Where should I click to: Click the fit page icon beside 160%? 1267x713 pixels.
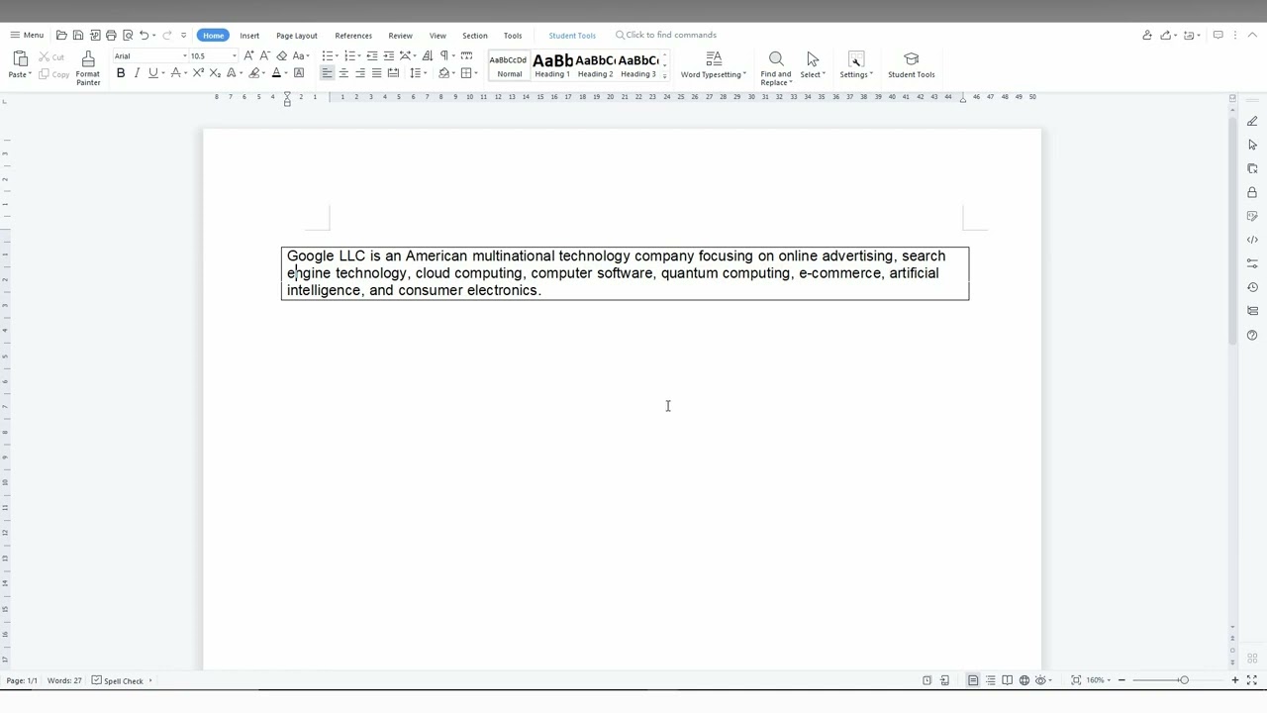click(1076, 680)
